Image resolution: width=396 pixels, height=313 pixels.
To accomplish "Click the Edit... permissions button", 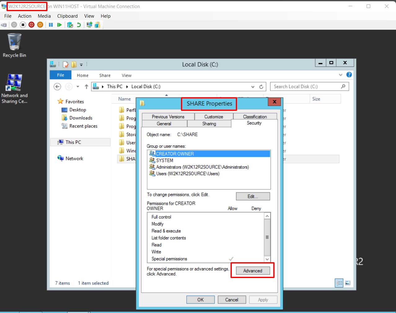I will click(253, 197).
